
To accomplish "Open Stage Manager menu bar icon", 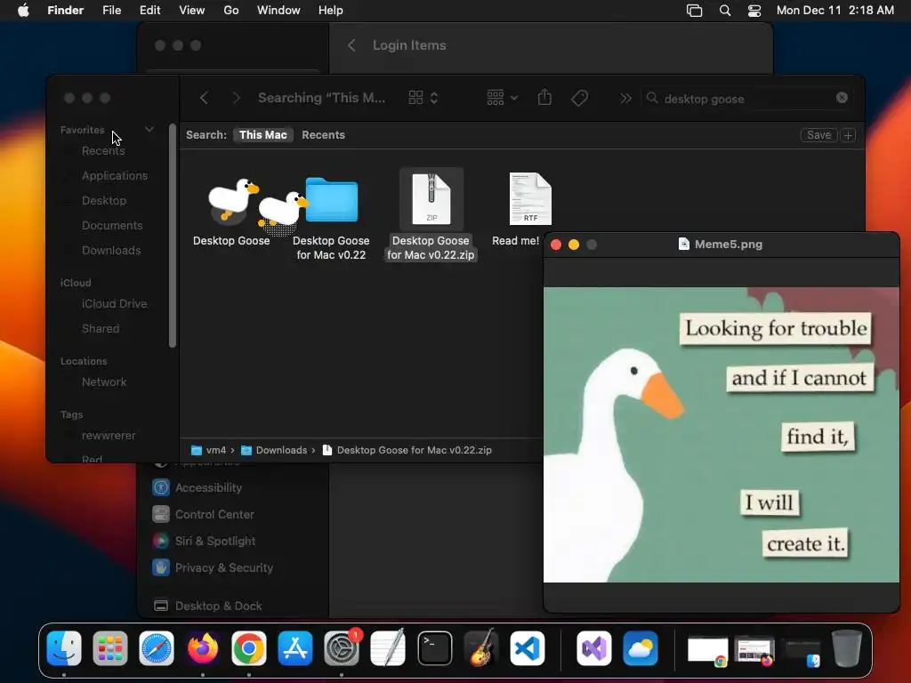I will click(x=694, y=11).
